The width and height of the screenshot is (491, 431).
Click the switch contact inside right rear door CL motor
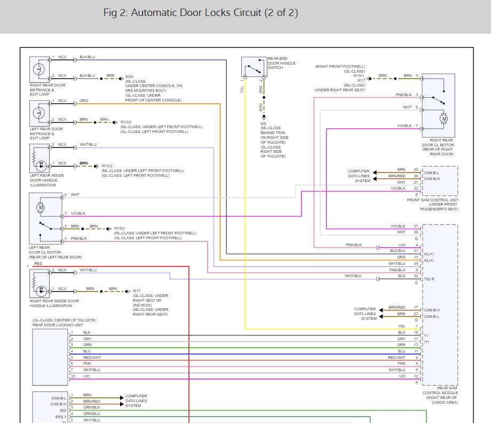(438, 100)
